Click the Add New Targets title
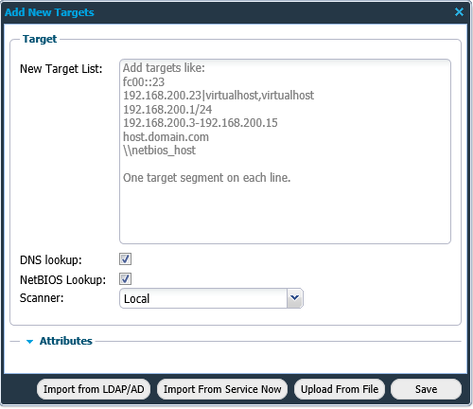 49,12
